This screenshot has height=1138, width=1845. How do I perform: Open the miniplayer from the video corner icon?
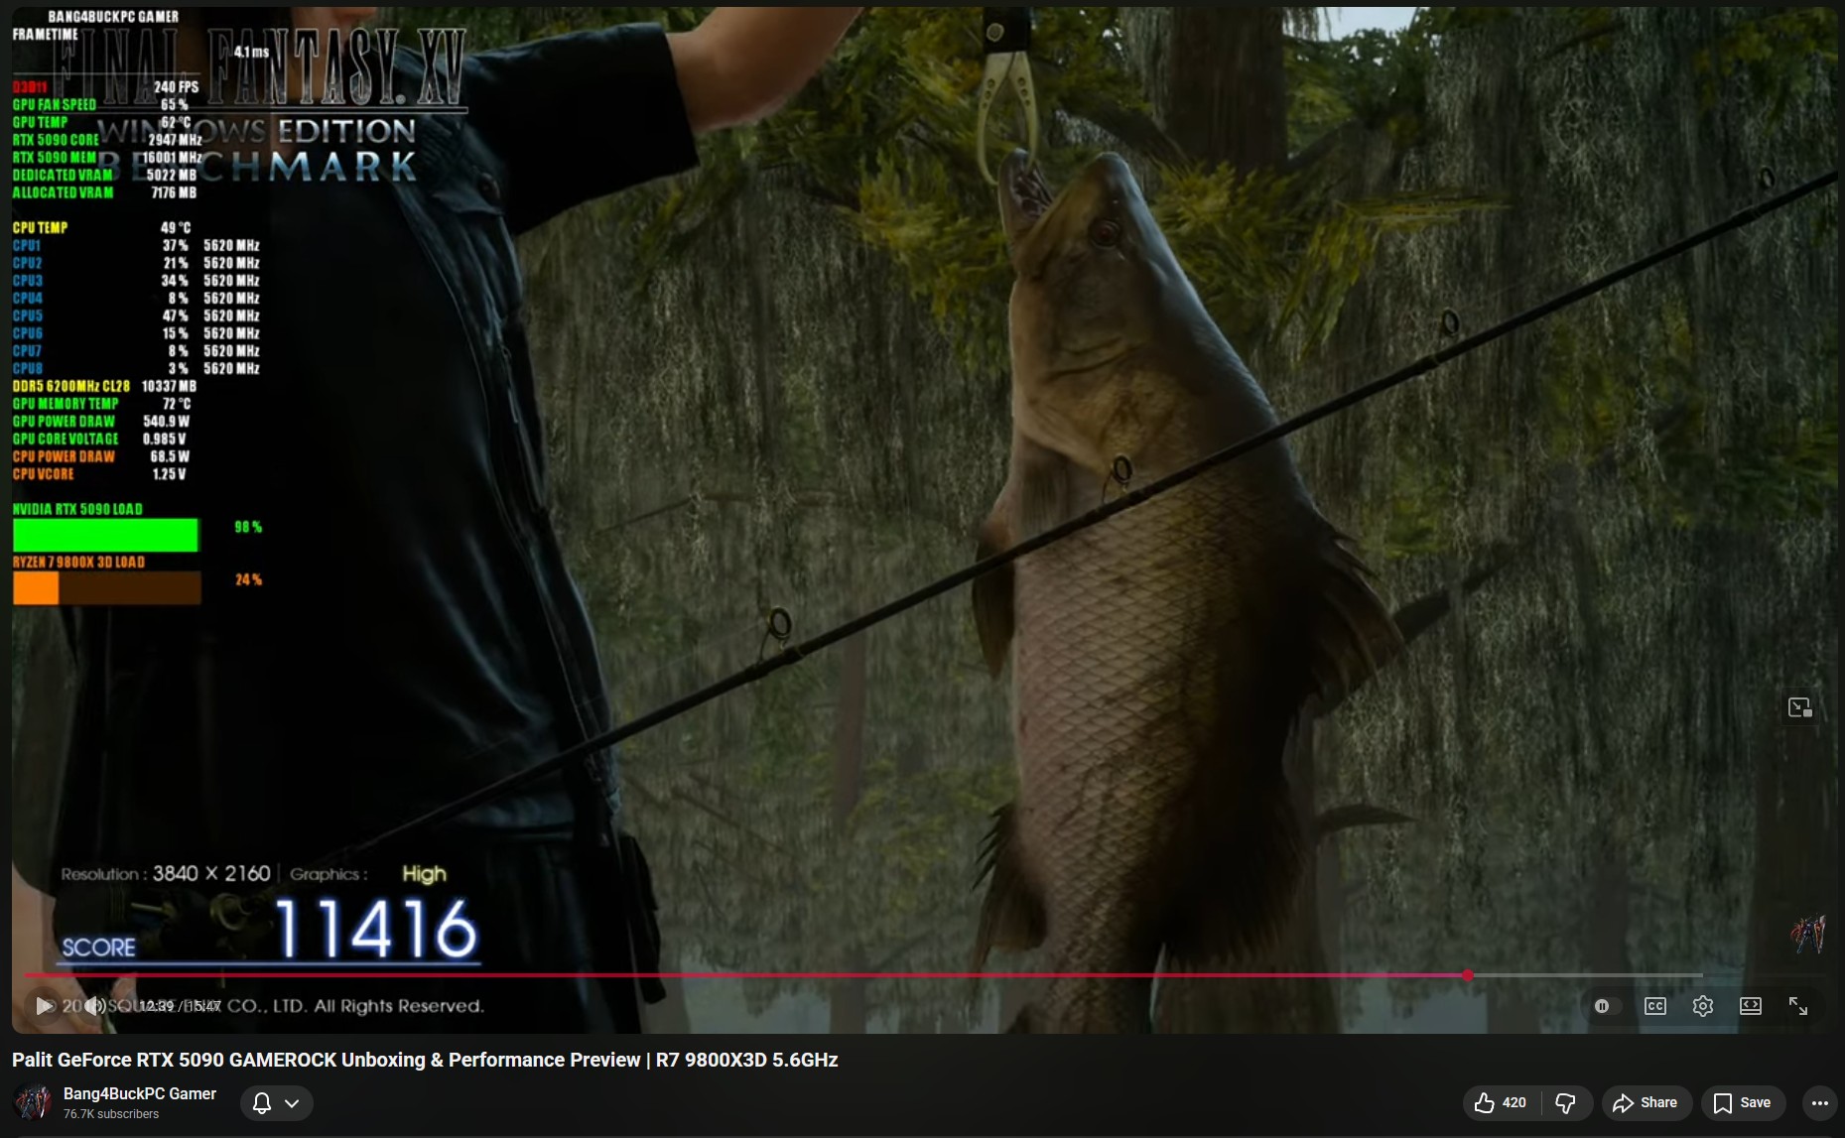[x=1800, y=707]
